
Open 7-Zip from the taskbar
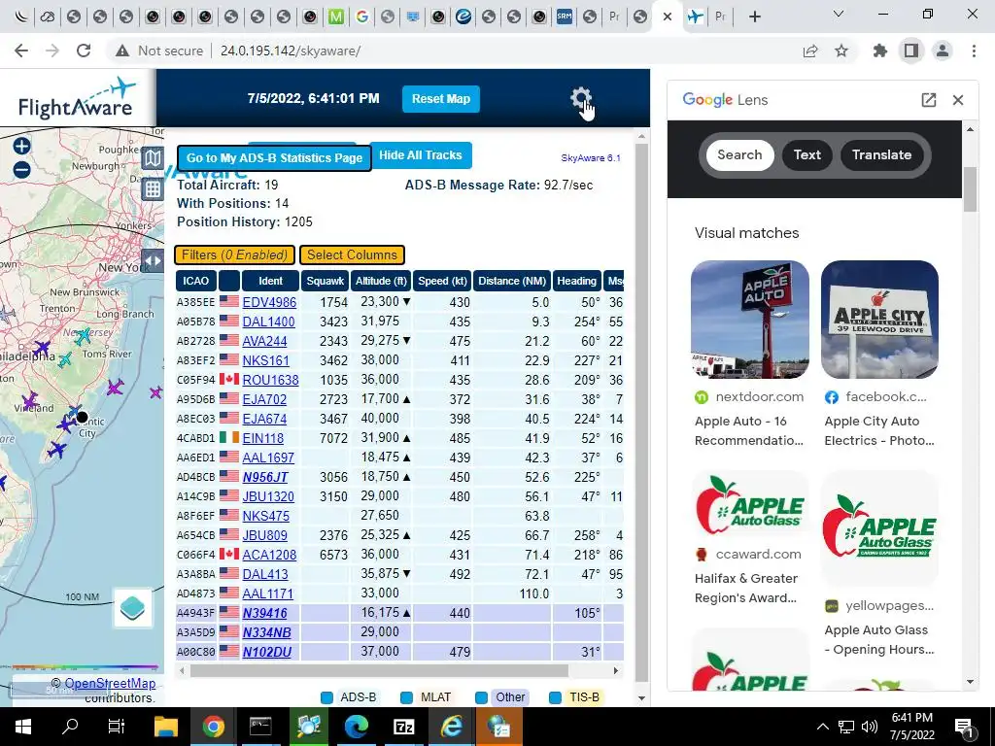[x=403, y=727]
